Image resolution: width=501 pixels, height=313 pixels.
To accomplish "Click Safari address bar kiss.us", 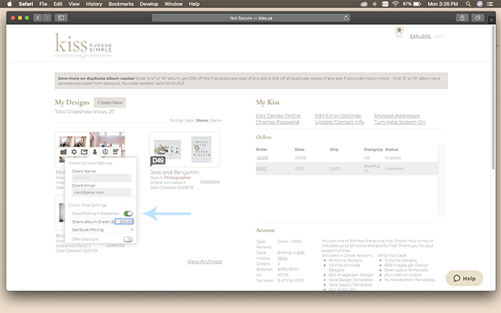I will pos(250,18).
